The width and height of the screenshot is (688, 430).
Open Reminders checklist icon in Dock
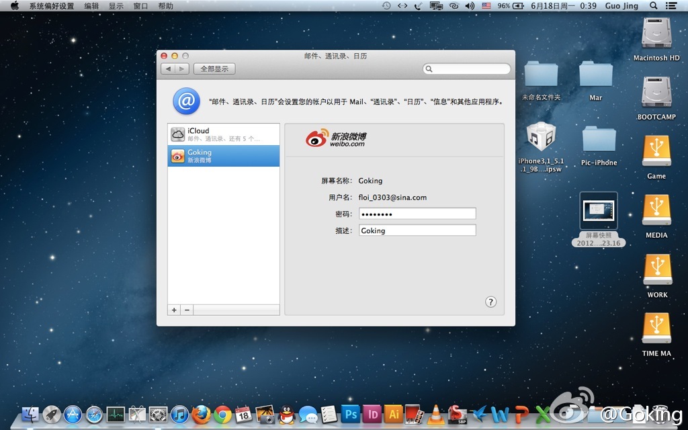(329, 414)
